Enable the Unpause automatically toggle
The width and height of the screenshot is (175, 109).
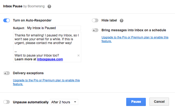(x=7, y=102)
